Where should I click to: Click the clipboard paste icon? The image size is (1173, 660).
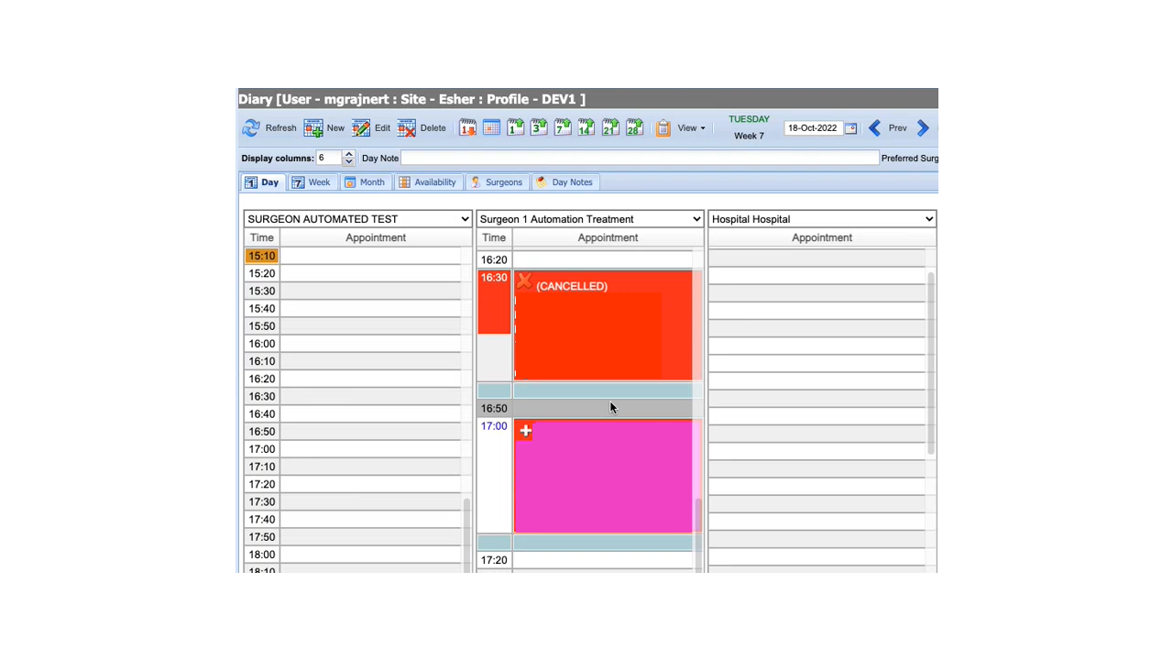pyautogui.click(x=663, y=128)
